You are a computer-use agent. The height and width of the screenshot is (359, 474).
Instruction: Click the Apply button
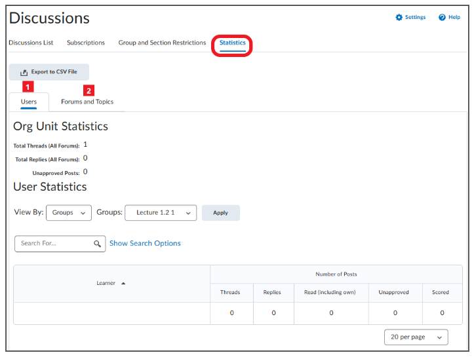221,213
